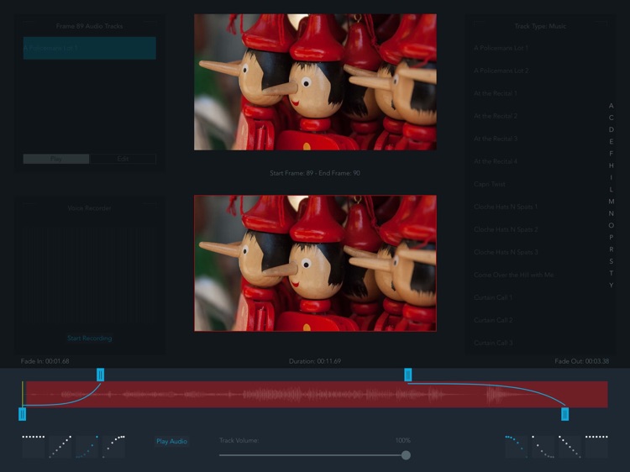The width and height of the screenshot is (630, 472).
Task: Click the upper start-frame preview image
Action: pyautogui.click(x=315, y=82)
